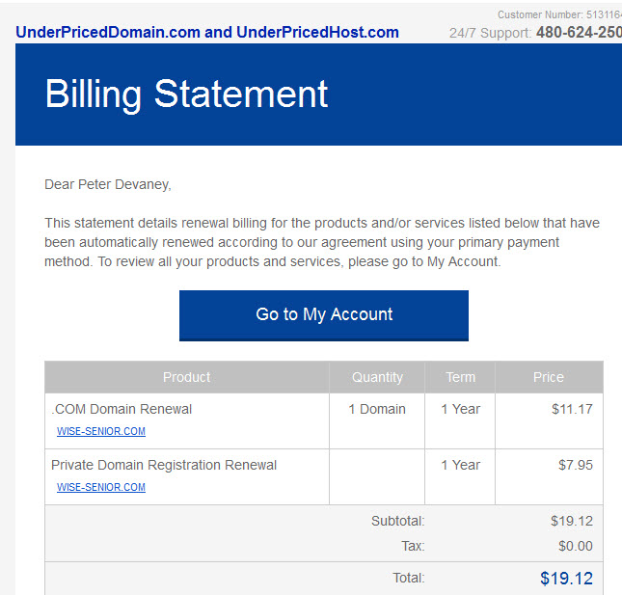Click the Subtotal label
The height and width of the screenshot is (595, 622).
[398, 521]
